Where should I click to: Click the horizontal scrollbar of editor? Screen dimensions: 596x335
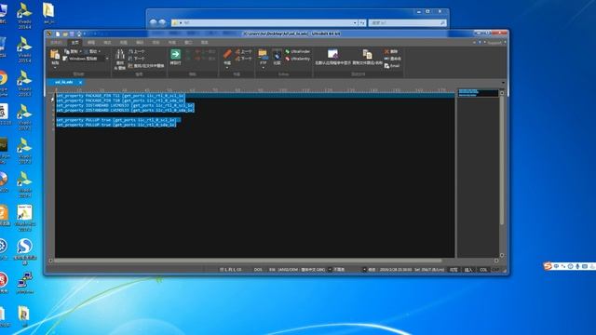point(247,261)
